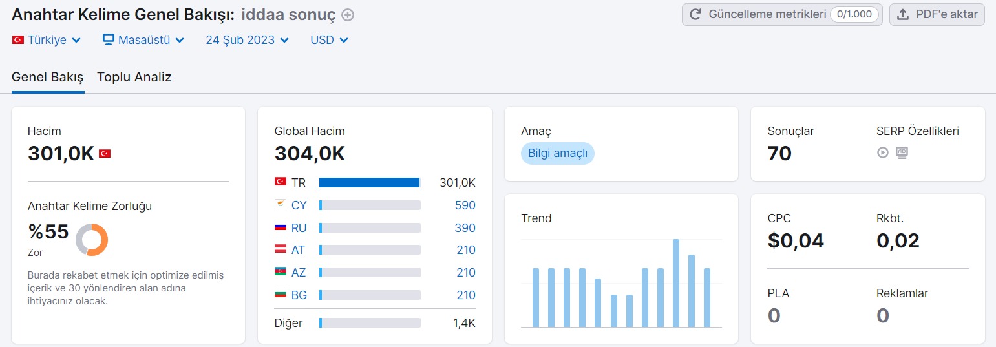This screenshot has height=347, width=996.
Task: Click the plus icon next to iddaa sonuç
Action: (348, 15)
